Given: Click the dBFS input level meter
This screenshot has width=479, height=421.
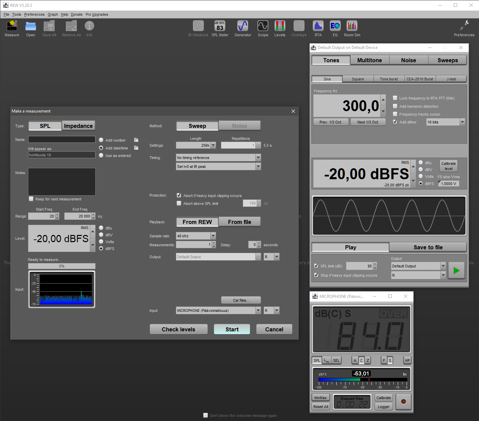Looking at the screenshot, I should click(362, 379).
